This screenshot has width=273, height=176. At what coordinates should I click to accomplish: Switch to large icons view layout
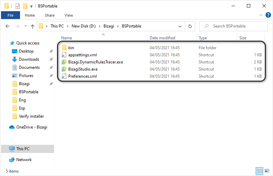[267, 171]
